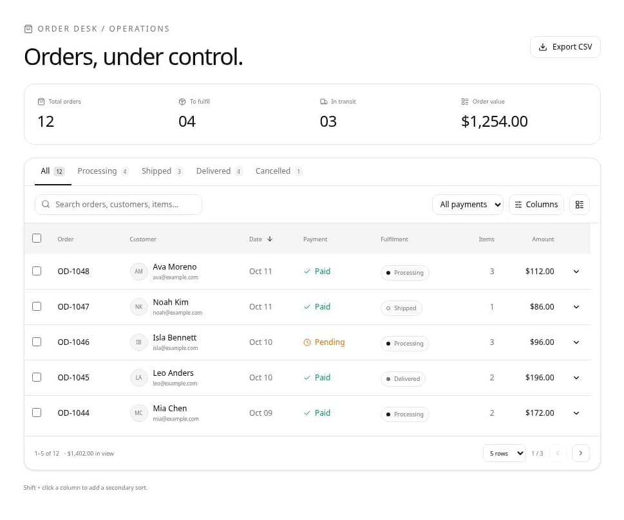Sort by the Customer column header

tap(143, 239)
